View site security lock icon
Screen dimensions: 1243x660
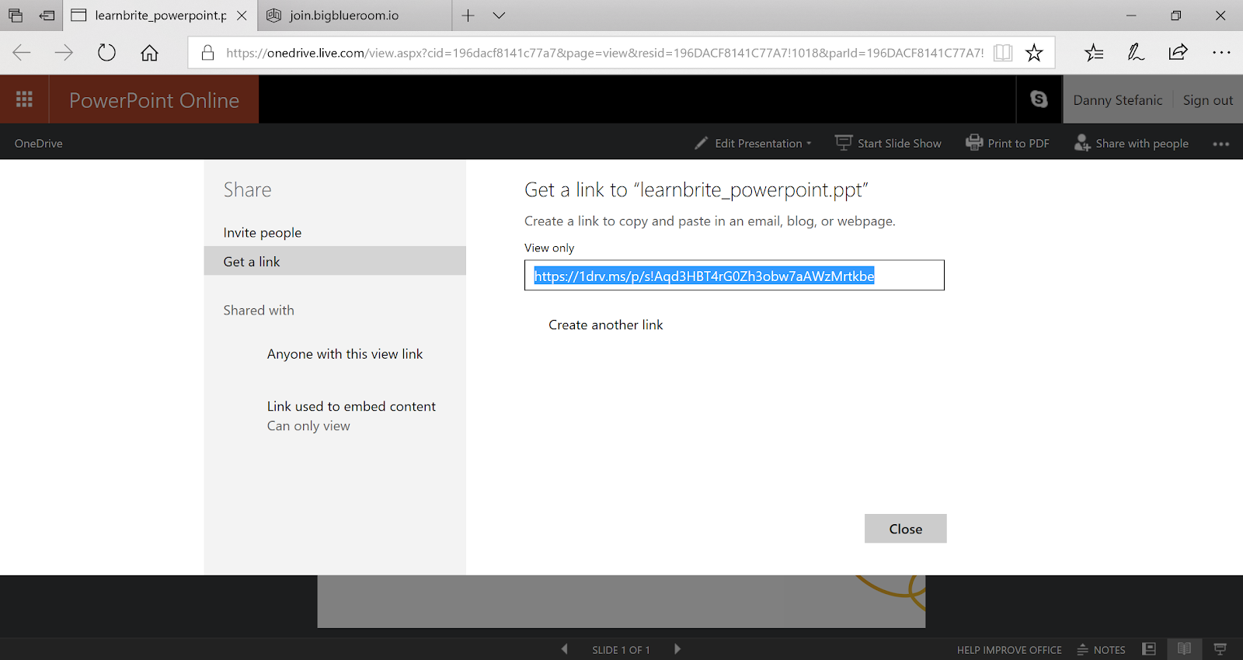[207, 53]
